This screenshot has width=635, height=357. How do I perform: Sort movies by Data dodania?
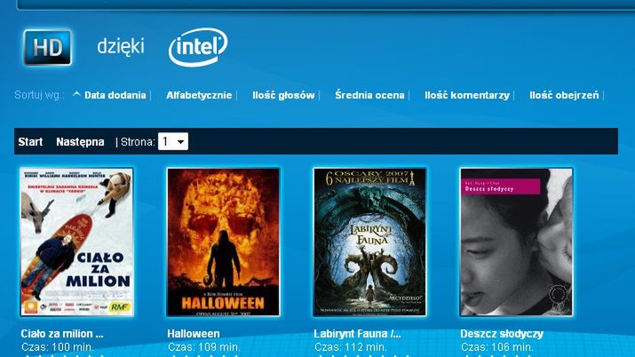(115, 95)
